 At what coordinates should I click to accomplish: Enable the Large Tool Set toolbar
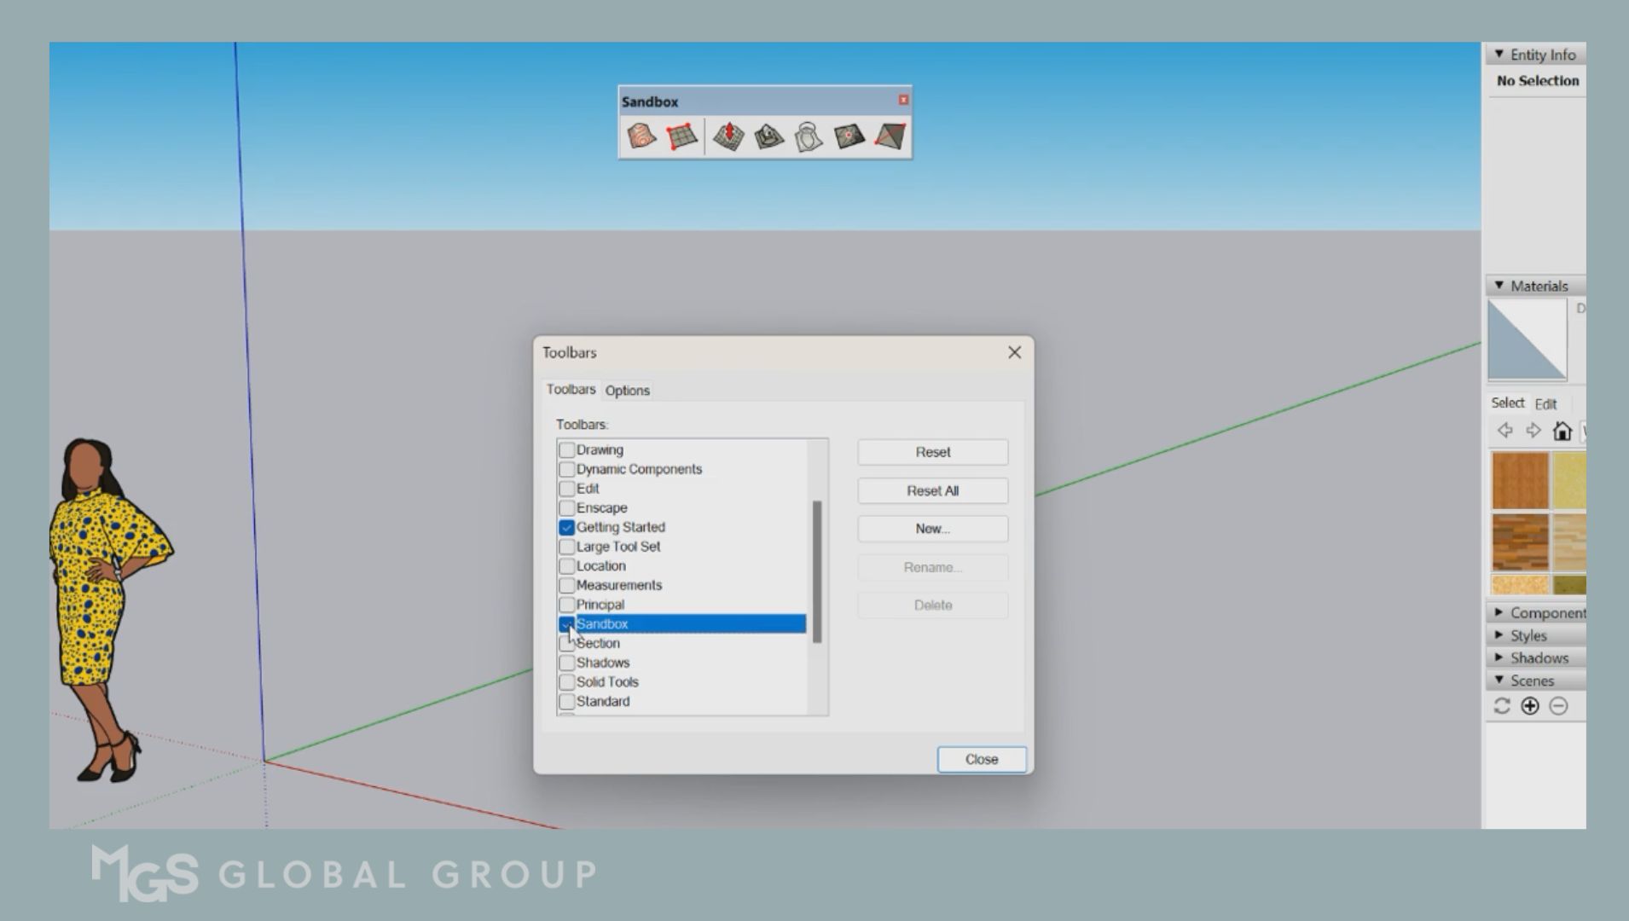[566, 546]
